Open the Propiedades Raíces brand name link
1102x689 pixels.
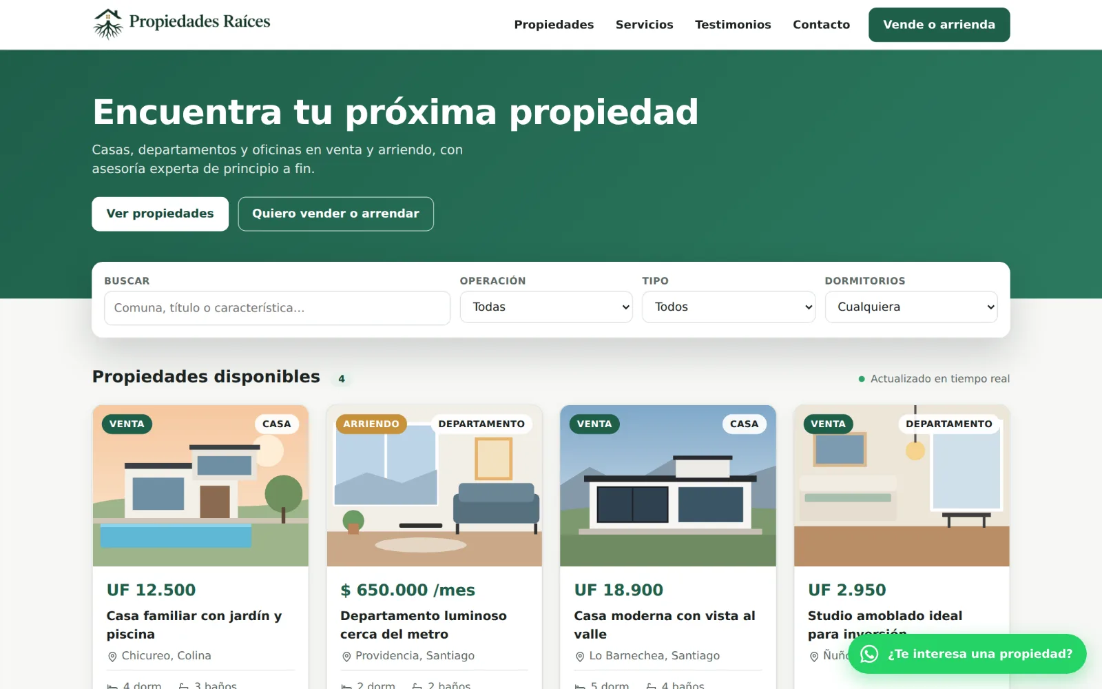point(200,22)
